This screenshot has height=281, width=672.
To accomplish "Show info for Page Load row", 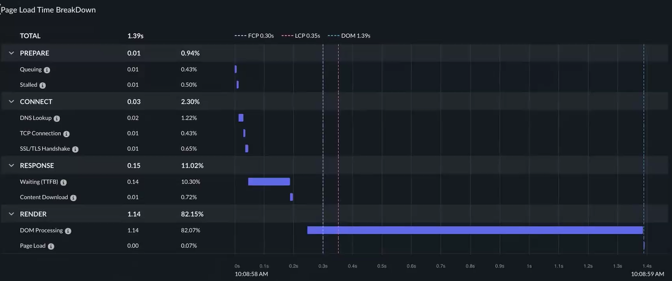I will tap(51, 247).
